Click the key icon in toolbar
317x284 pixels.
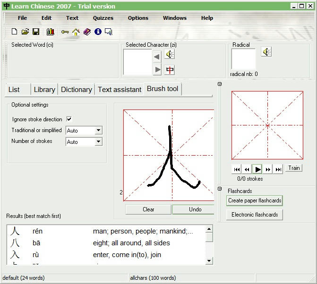tap(65, 32)
